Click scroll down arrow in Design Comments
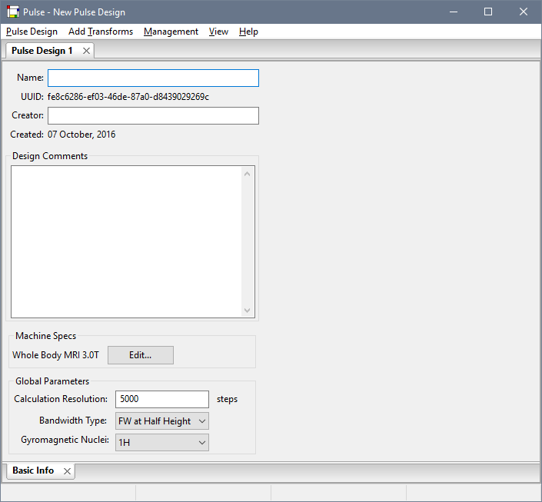 [x=247, y=310]
